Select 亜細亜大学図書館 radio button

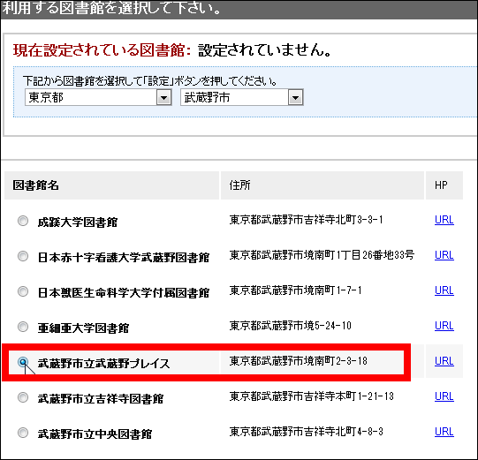tap(23, 327)
